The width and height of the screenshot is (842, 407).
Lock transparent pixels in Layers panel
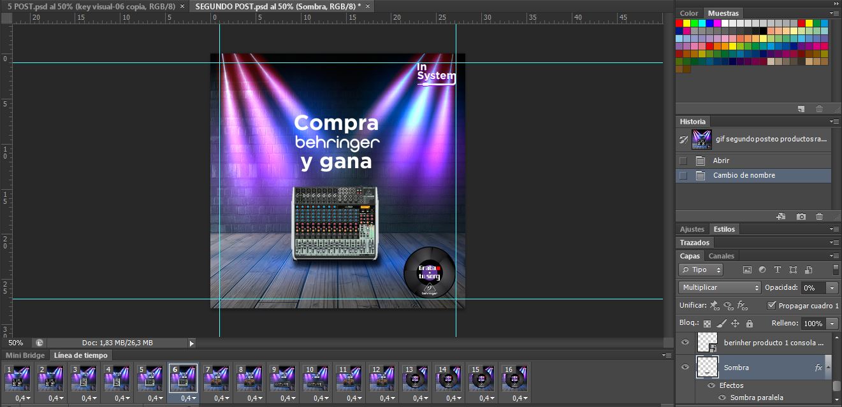coord(707,324)
